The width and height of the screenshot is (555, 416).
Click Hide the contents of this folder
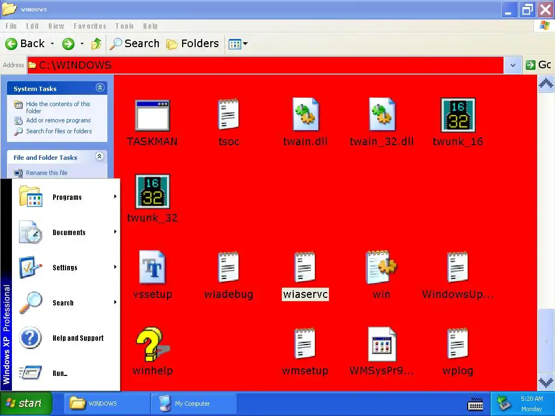click(x=58, y=107)
